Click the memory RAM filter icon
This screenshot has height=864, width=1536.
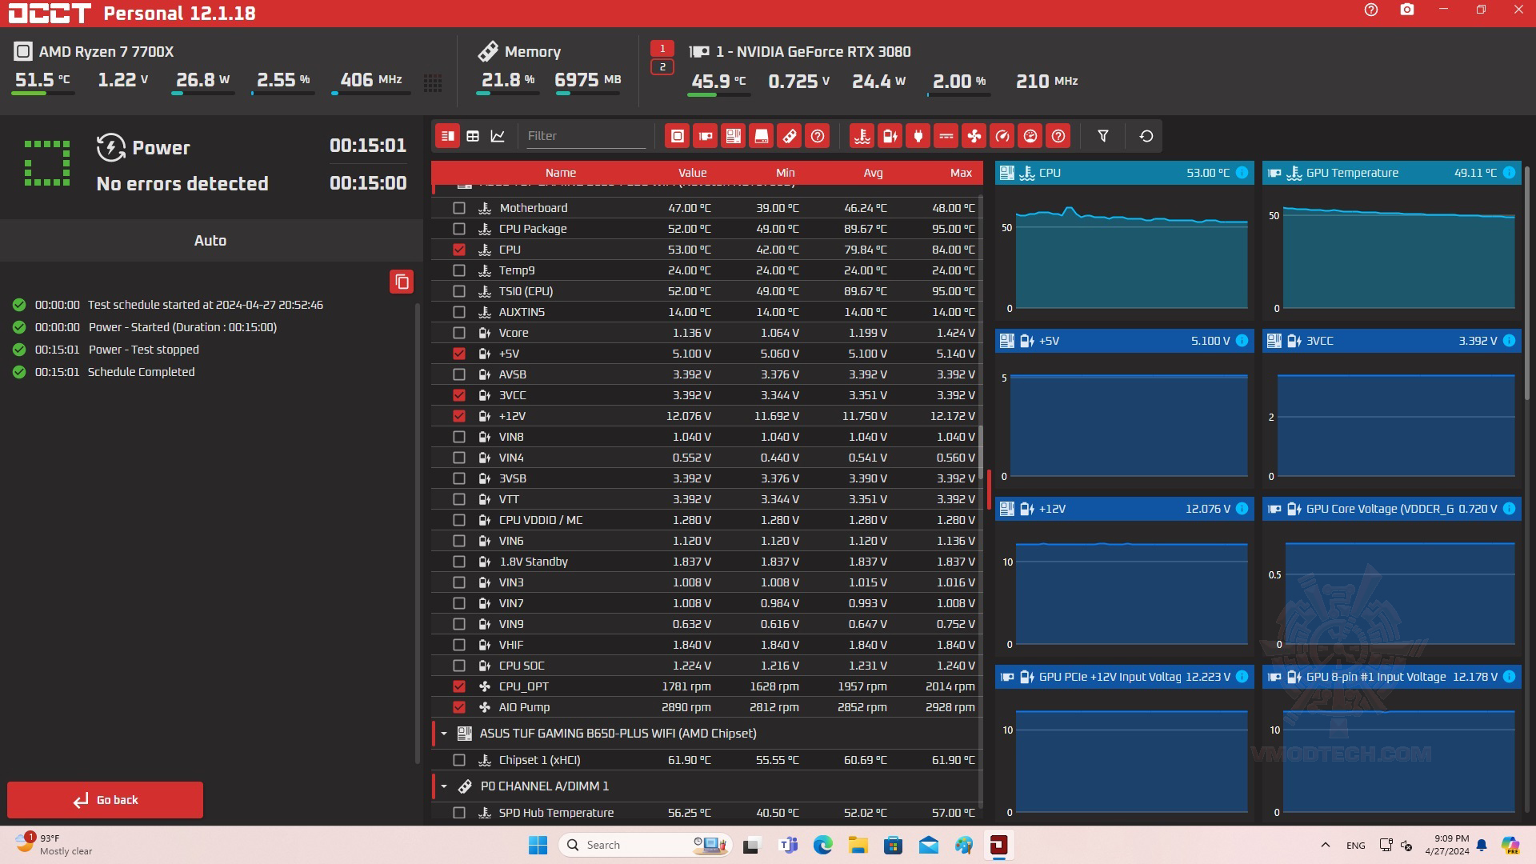coord(789,136)
